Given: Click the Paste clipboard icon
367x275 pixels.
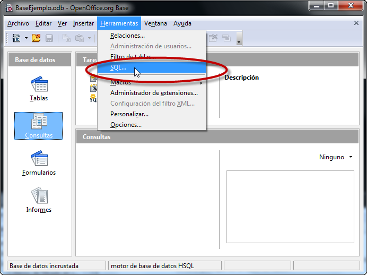Looking at the screenshot, I should 80,38.
